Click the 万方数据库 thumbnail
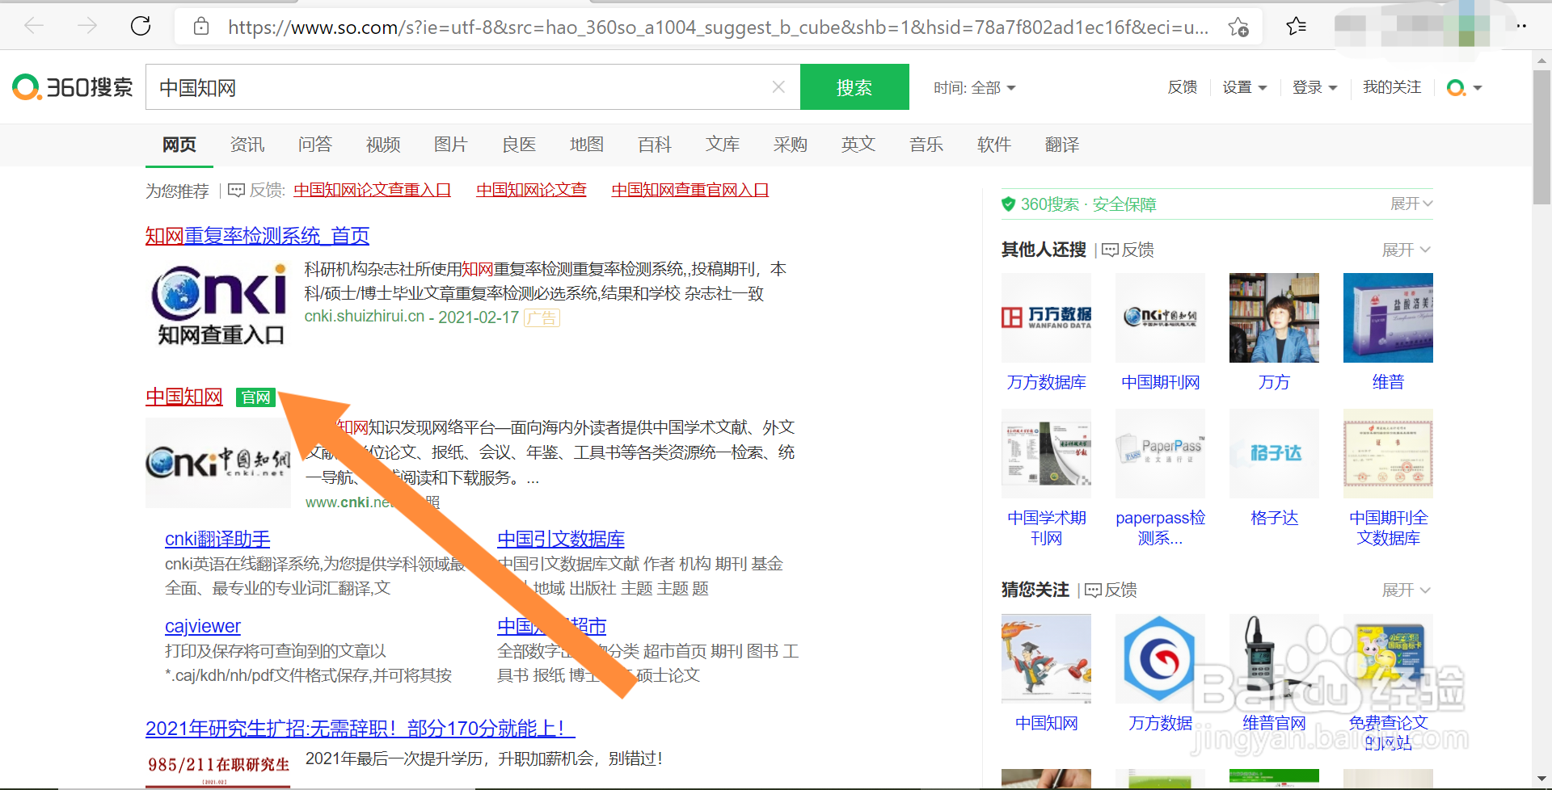 (1045, 317)
